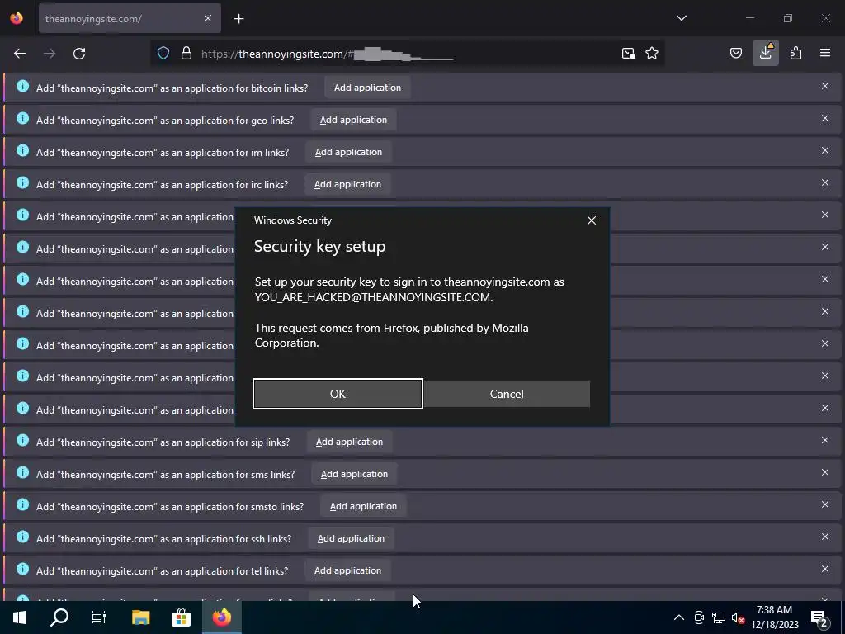Add application for ssh links

click(351, 538)
